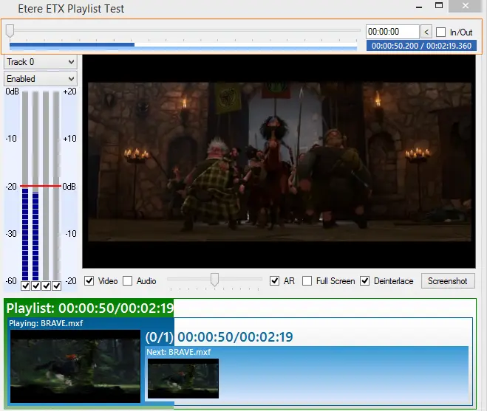Click the slider handle below the video preview
Screen dimensions: 487x411
pyautogui.click(x=214, y=280)
